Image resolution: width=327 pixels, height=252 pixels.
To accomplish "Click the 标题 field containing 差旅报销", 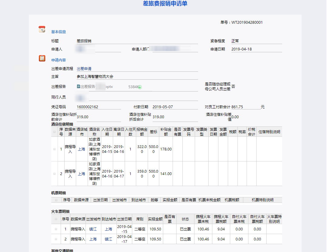I will pos(137,41).
